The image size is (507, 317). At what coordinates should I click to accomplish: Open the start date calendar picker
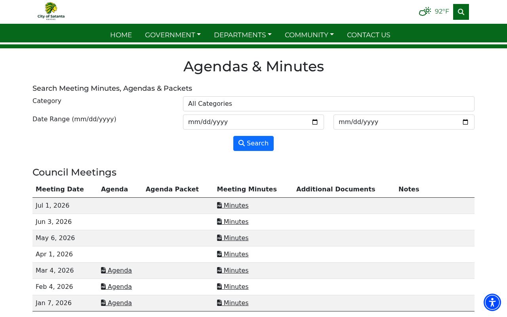coord(315,122)
